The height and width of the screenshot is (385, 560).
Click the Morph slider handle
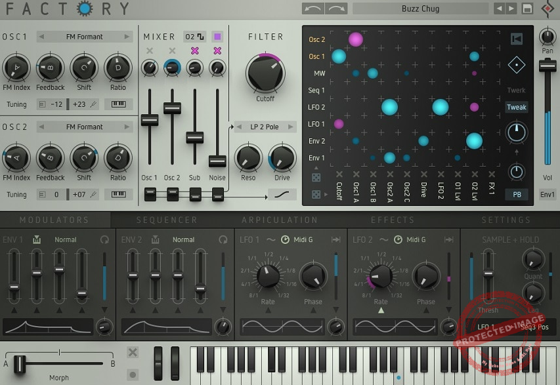click(x=20, y=364)
